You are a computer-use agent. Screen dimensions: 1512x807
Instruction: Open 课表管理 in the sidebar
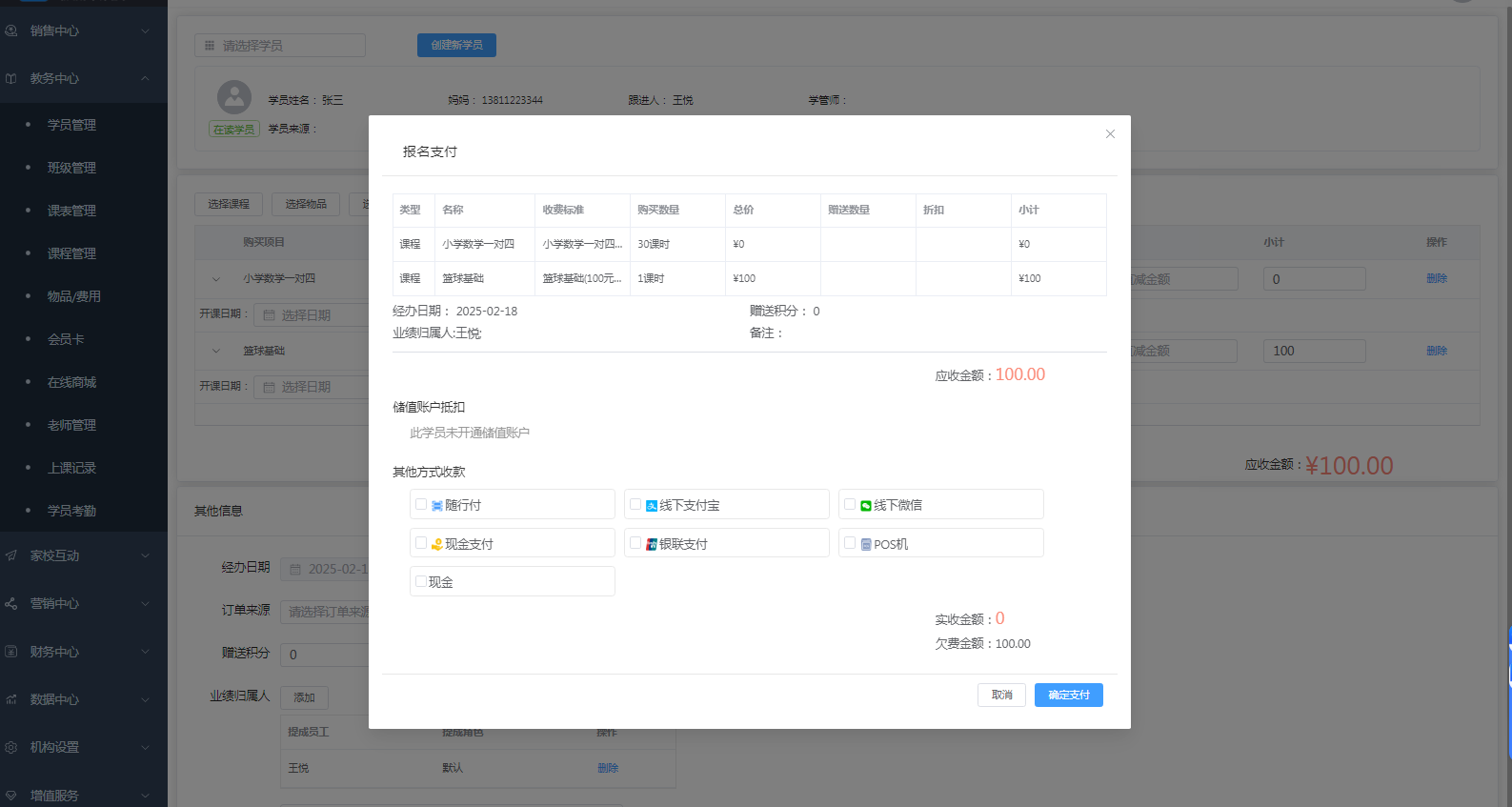pyautogui.click(x=71, y=211)
